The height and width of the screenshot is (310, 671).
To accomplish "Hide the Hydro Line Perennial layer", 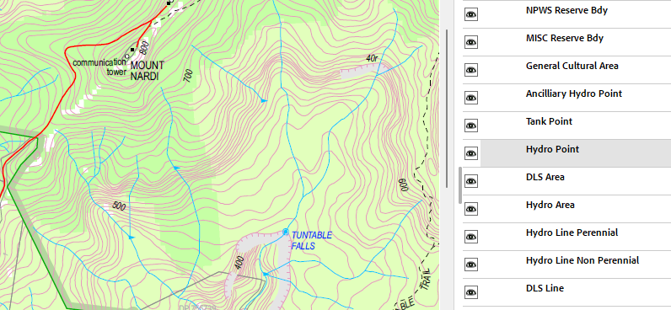I will click(x=470, y=237).
